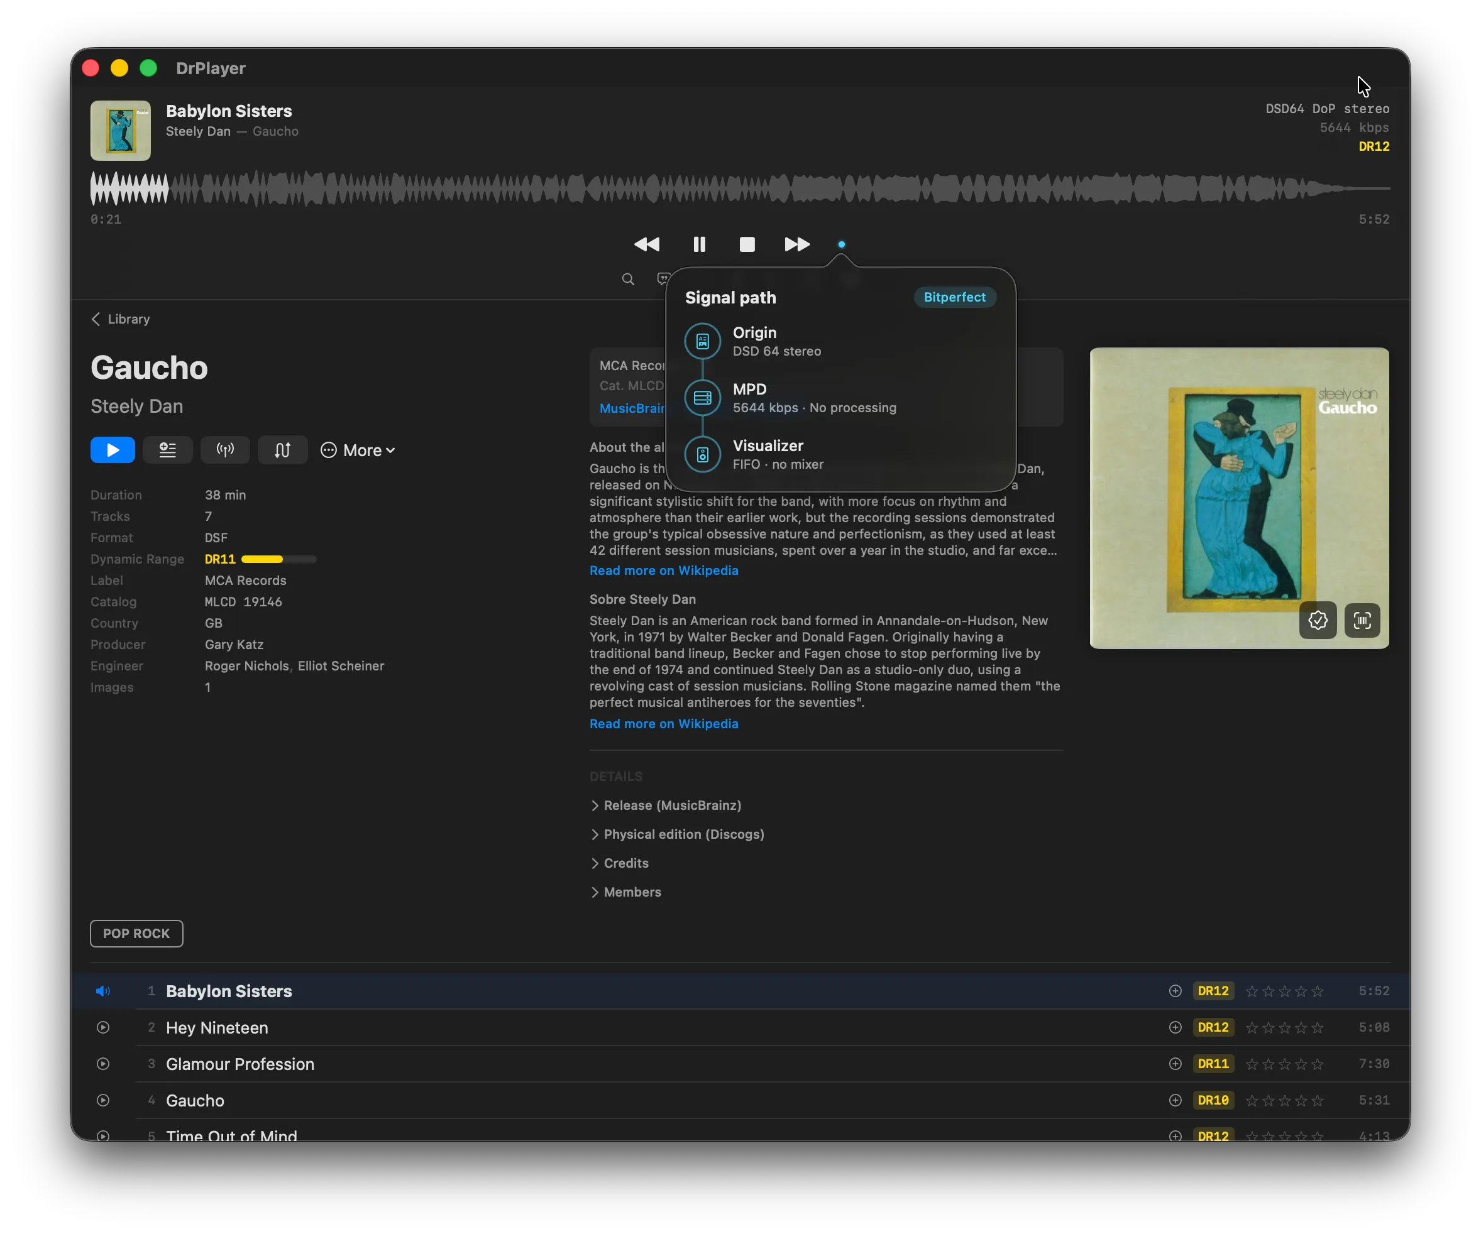Click engineer Roger Nichols
This screenshot has height=1234, width=1481.
pyautogui.click(x=247, y=666)
